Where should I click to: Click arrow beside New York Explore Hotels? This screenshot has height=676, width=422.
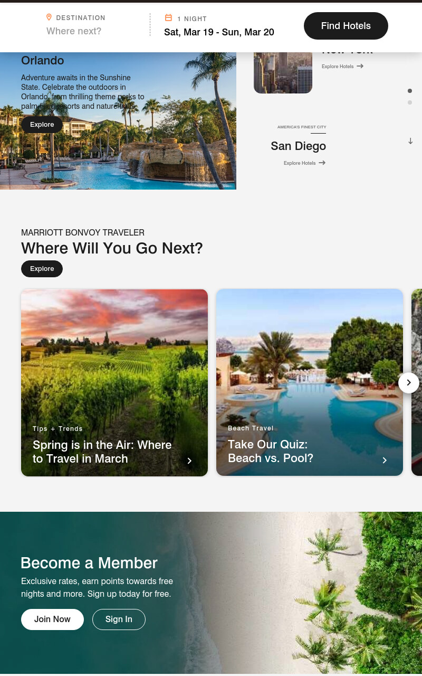coord(360,66)
